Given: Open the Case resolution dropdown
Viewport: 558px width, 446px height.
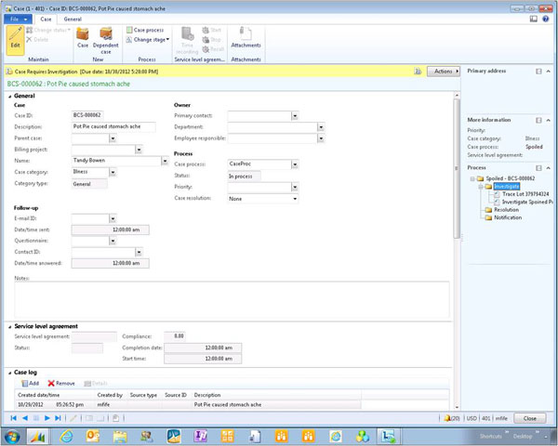Looking at the screenshot, I should tap(295, 198).
